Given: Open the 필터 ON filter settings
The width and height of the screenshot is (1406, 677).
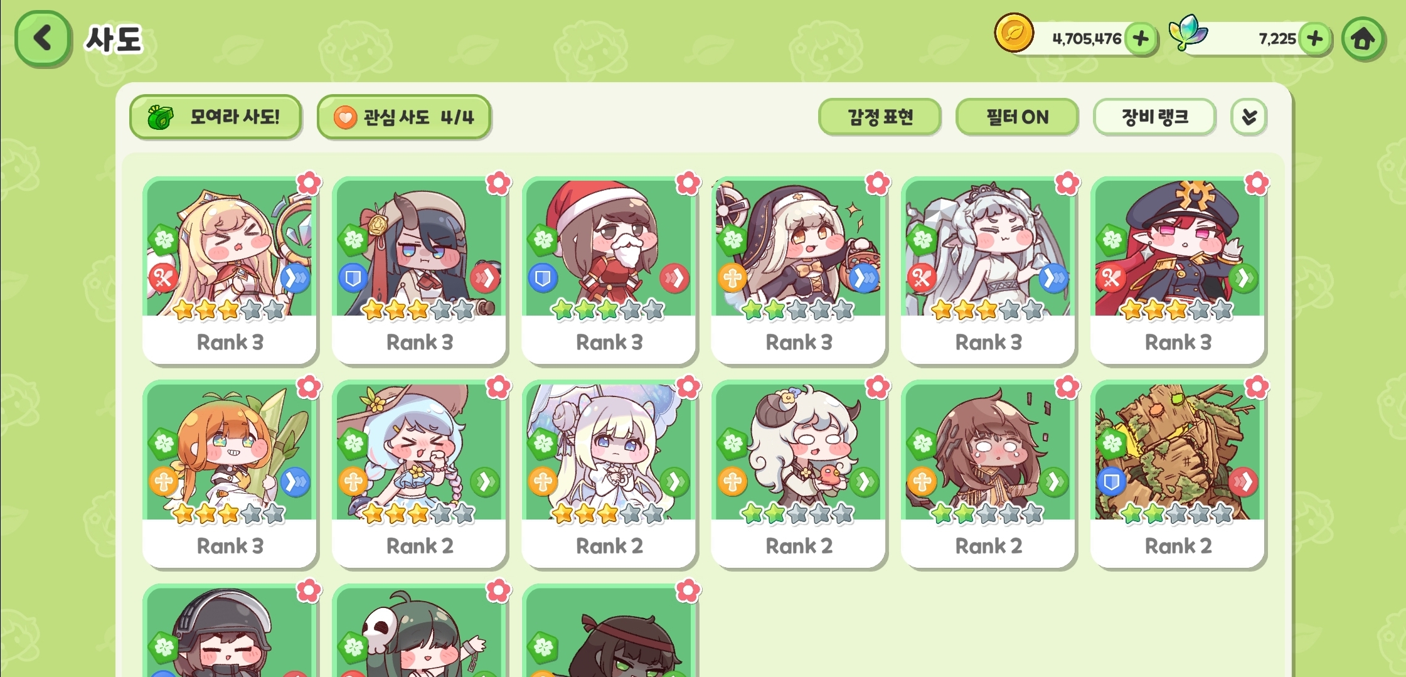Looking at the screenshot, I should (x=1017, y=117).
